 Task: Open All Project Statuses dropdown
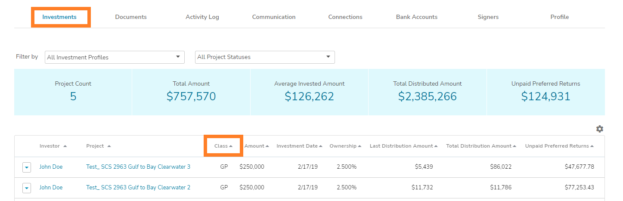coord(265,57)
